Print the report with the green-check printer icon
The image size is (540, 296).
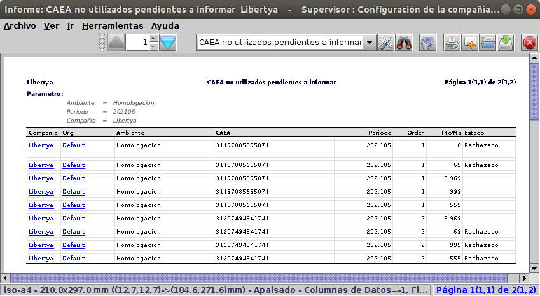[452, 43]
